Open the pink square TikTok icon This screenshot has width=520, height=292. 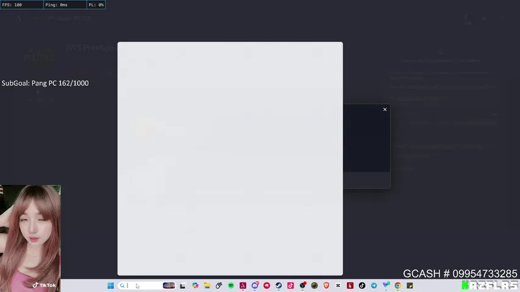click(291, 285)
